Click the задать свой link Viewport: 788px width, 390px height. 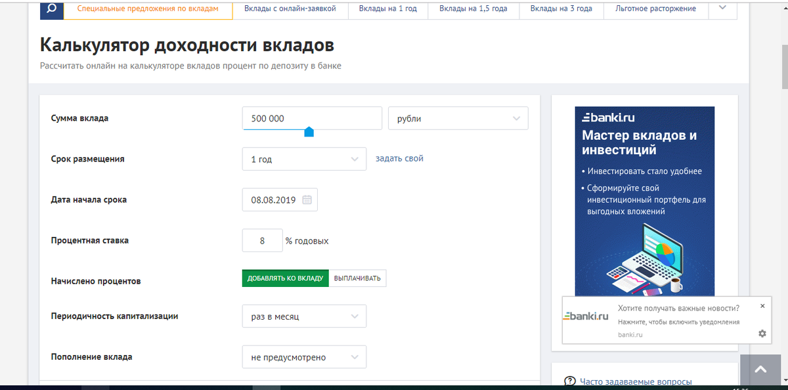click(x=399, y=158)
